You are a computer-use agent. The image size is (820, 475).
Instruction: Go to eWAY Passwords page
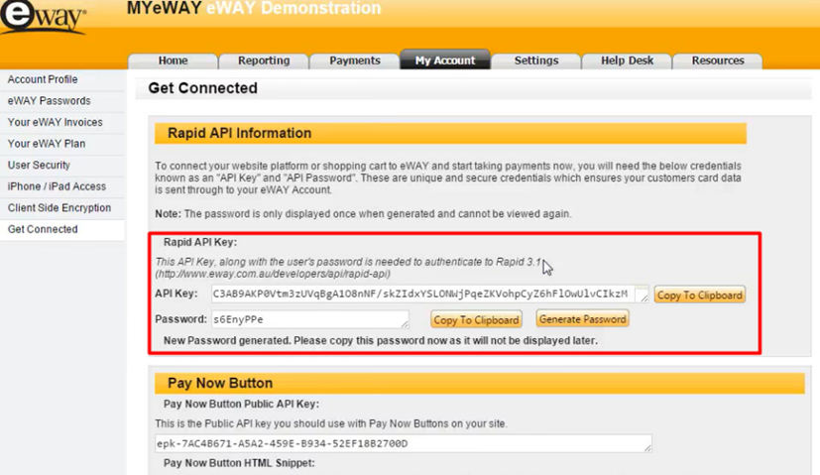click(x=62, y=101)
